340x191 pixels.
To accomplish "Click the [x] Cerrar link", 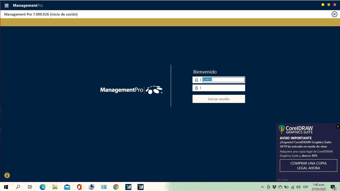I will pos(283,180).
